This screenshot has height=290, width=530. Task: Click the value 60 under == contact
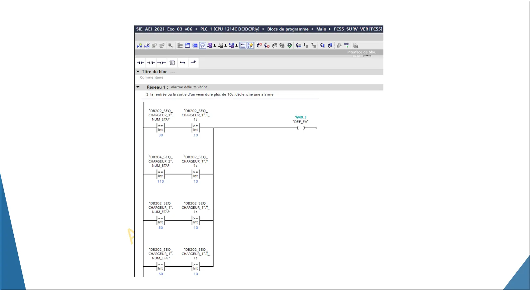[161, 274]
